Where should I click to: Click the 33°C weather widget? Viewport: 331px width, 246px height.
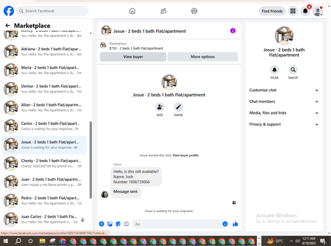pos(275,241)
